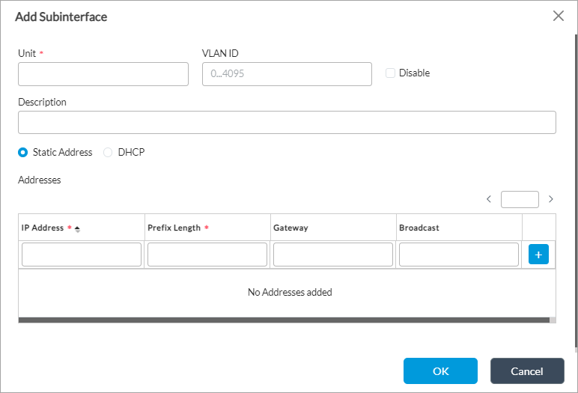
Task: Click the Gateway input field
Action: [x=333, y=255]
